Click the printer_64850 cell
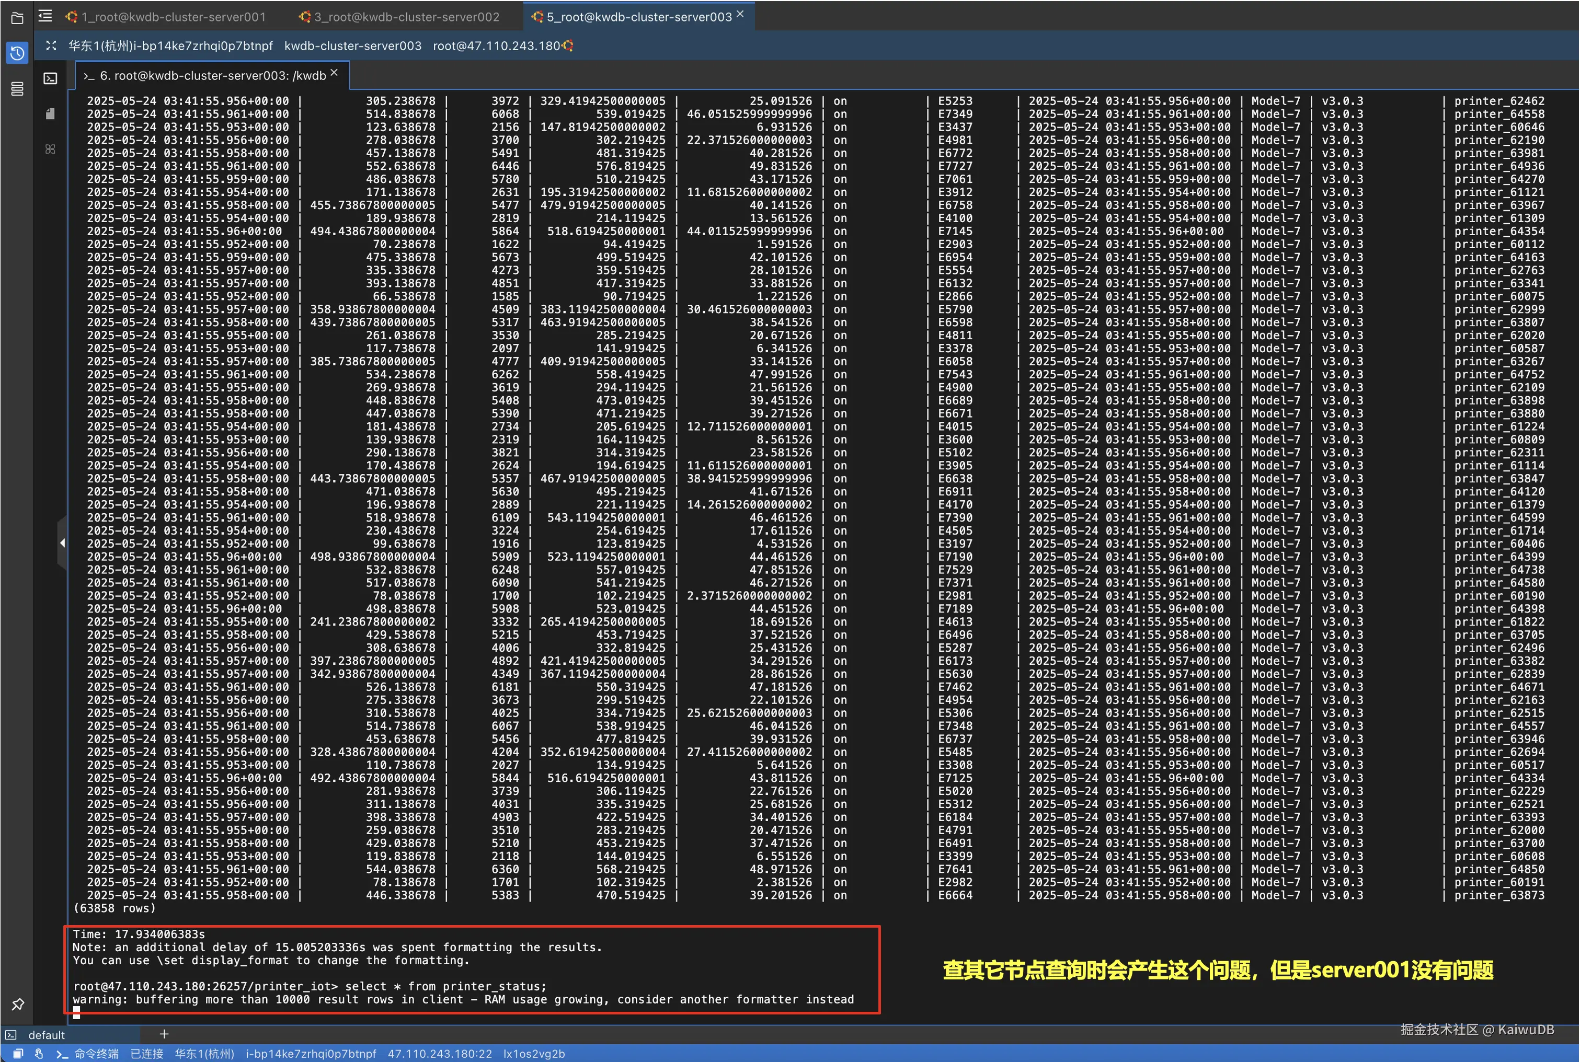The height and width of the screenshot is (1062, 1580). pos(1499,870)
